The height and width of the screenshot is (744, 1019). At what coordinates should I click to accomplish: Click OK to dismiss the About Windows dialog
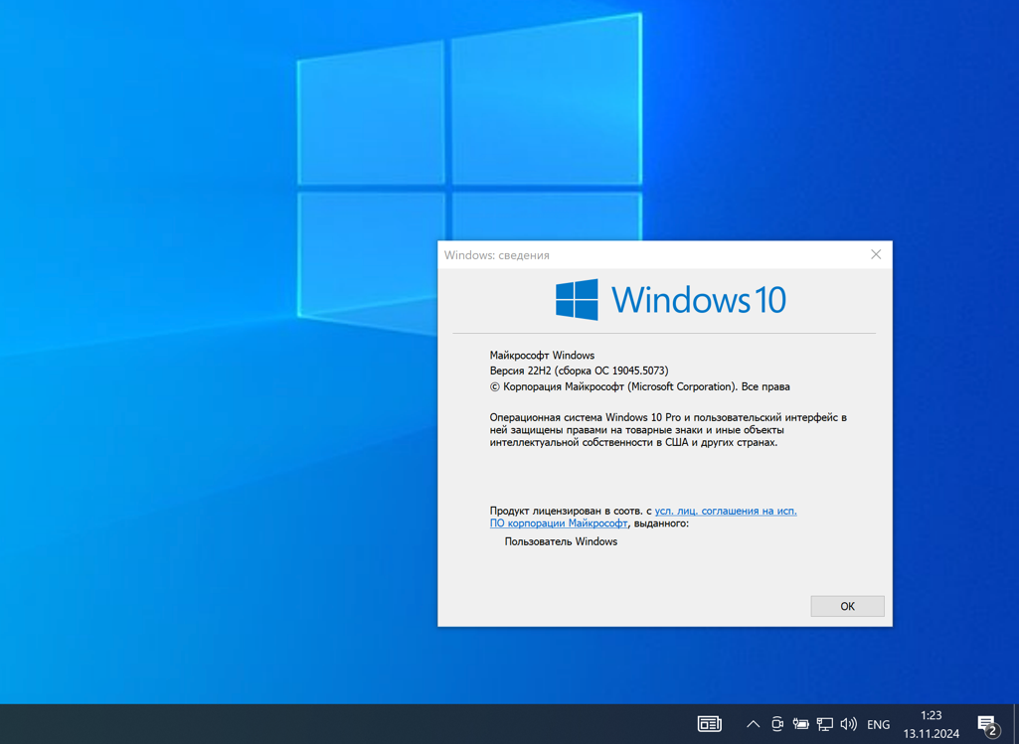pos(846,606)
